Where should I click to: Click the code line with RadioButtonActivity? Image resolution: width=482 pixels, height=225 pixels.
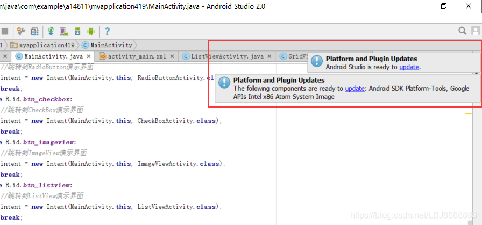tap(107, 78)
